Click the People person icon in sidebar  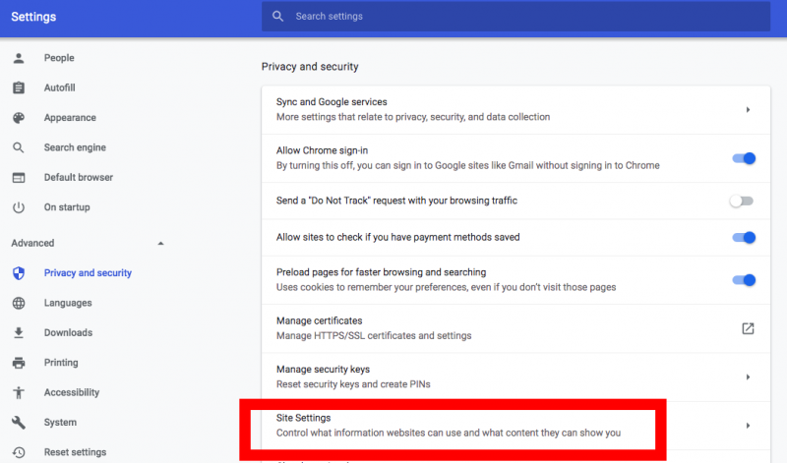[x=19, y=58]
